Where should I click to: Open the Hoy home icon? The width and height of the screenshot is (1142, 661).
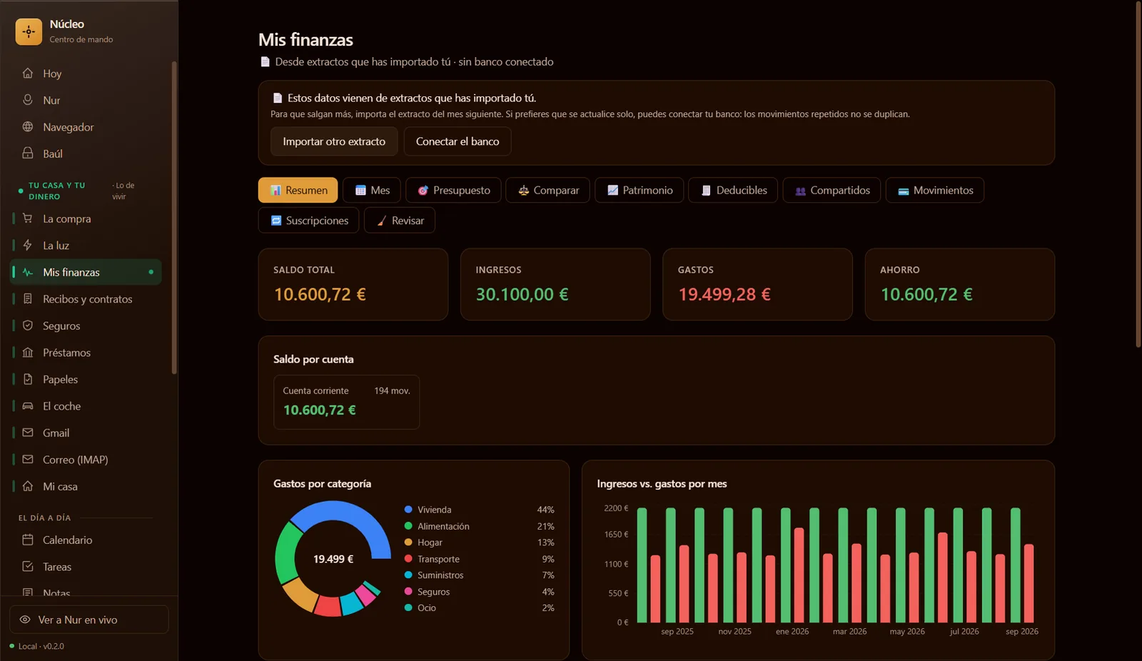[28, 74]
